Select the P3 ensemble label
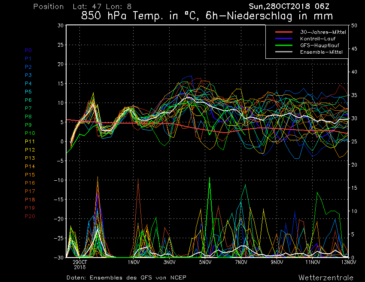 [28, 75]
